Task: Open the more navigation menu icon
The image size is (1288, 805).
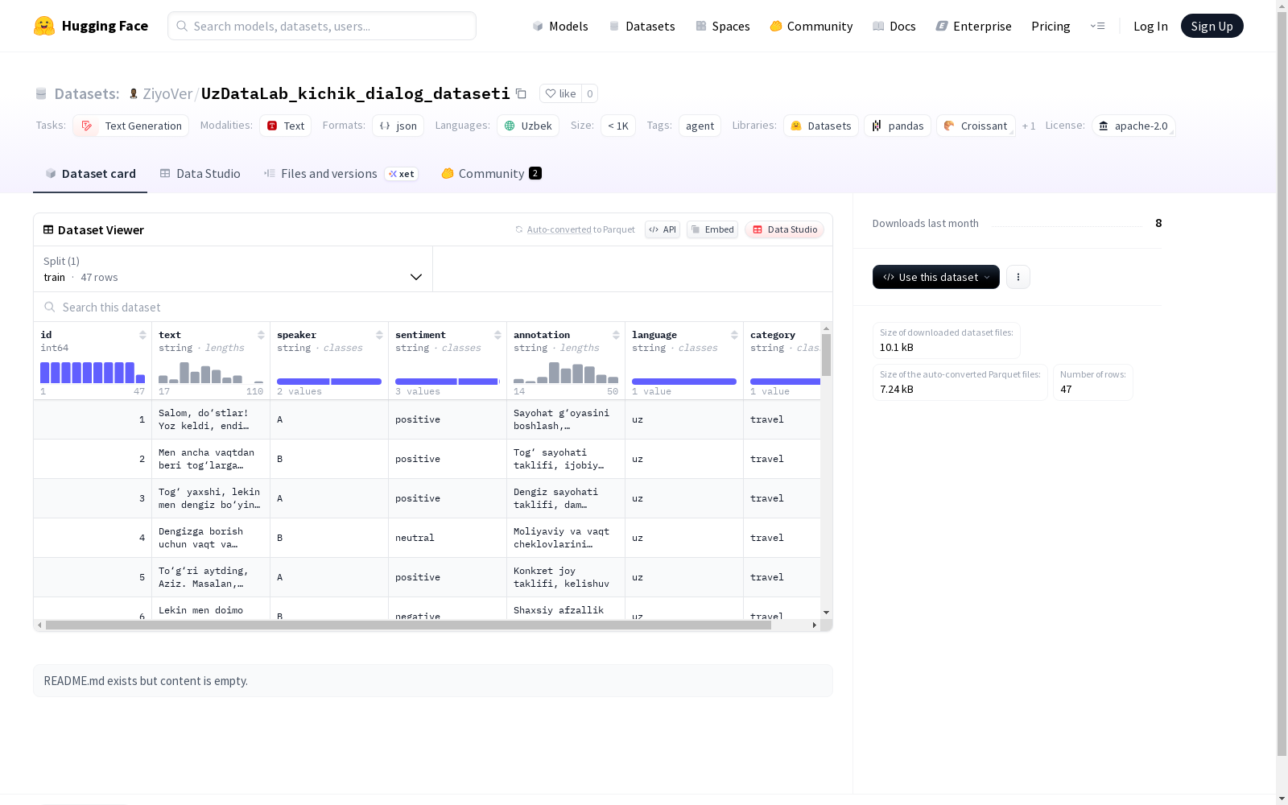Action: coord(1097,26)
